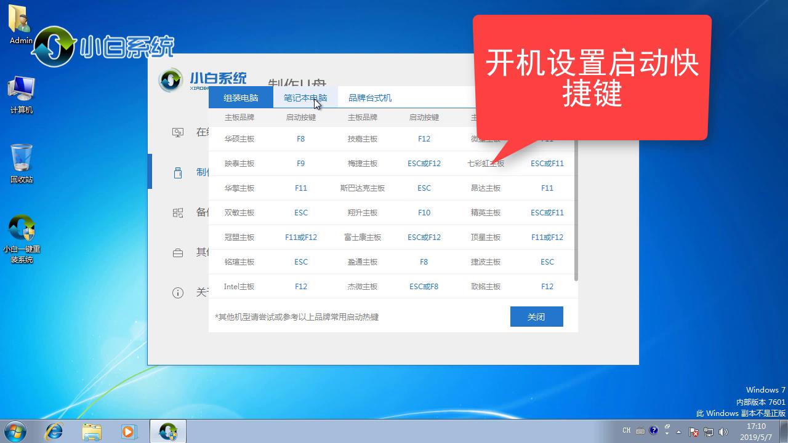
Task: Click the 致铭主板 cell
Action: tap(486, 286)
